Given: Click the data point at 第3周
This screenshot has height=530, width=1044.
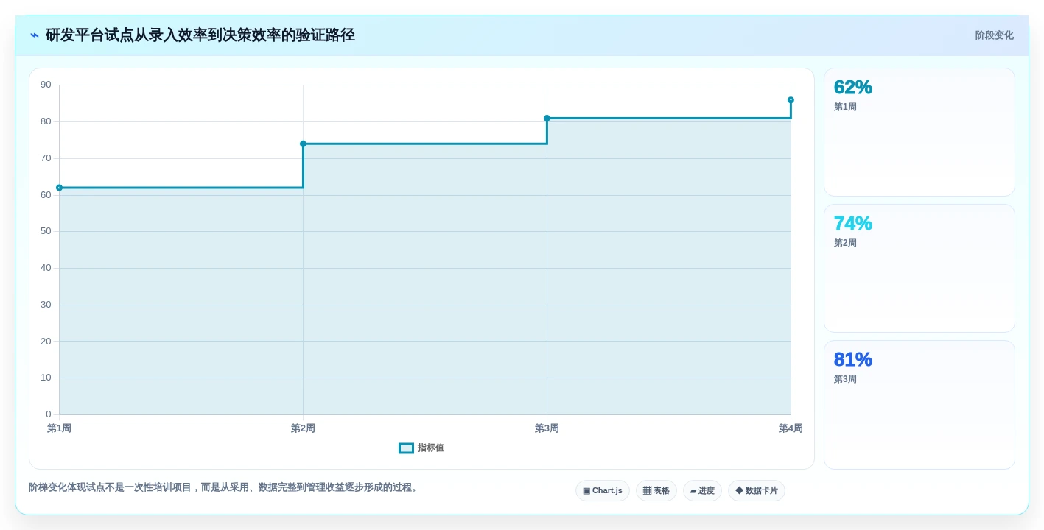Looking at the screenshot, I should (547, 118).
